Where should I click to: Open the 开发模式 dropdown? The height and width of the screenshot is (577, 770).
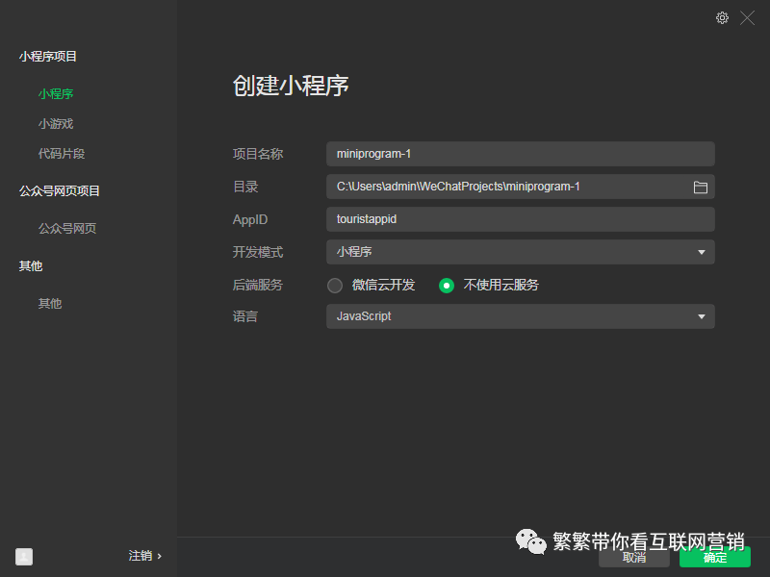pos(520,252)
